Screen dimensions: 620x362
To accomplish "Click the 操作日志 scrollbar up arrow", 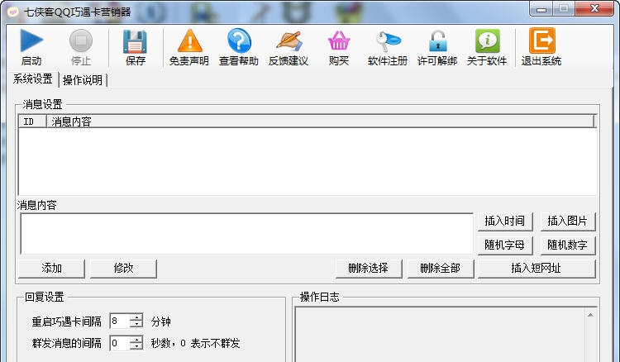I will [x=590, y=315].
